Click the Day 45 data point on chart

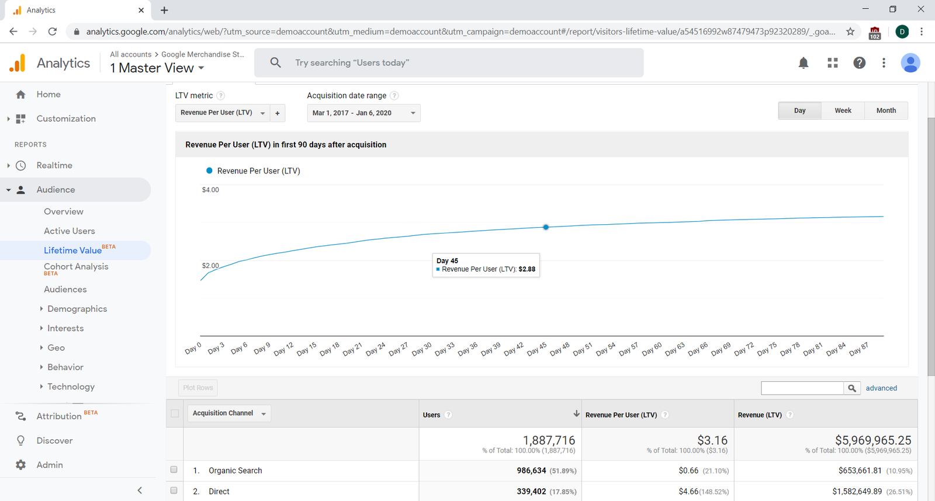click(x=546, y=227)
